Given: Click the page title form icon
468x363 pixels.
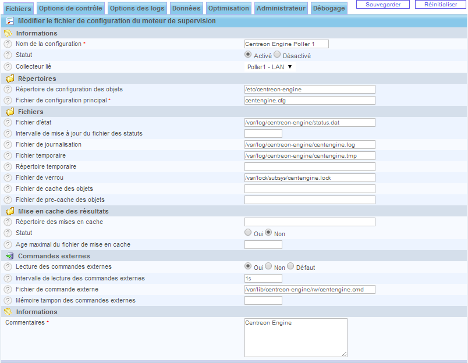Looking at the screenshot, I should (x=10, y=21).
